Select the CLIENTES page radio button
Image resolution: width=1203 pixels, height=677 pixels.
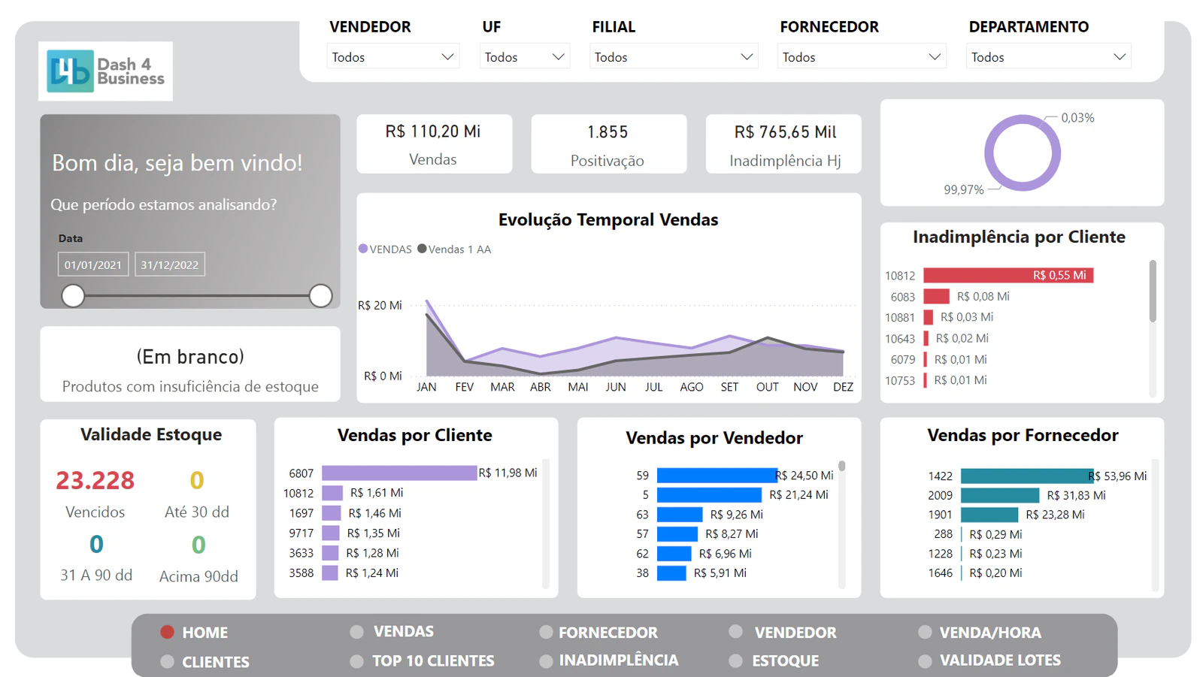(x=167, y=661)
